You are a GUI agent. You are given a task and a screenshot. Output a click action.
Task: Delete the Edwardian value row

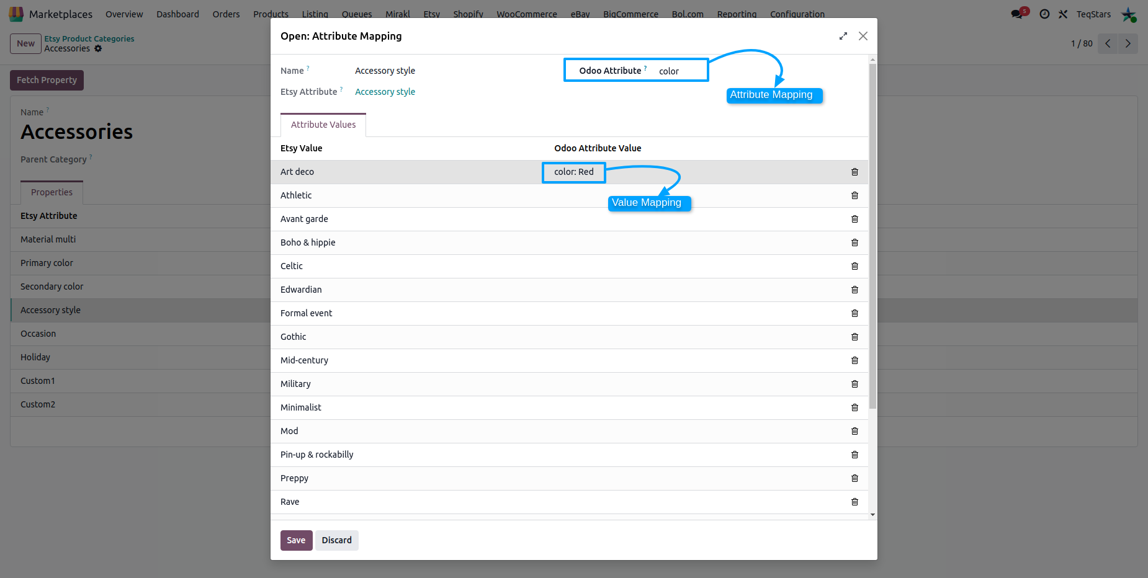coord(854,290)
